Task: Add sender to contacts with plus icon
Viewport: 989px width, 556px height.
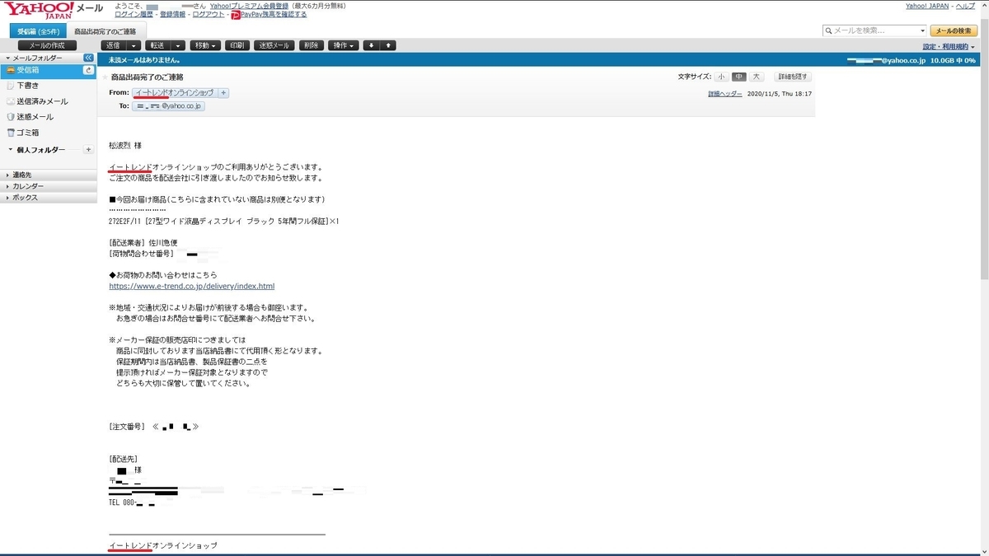Action: 223,93
